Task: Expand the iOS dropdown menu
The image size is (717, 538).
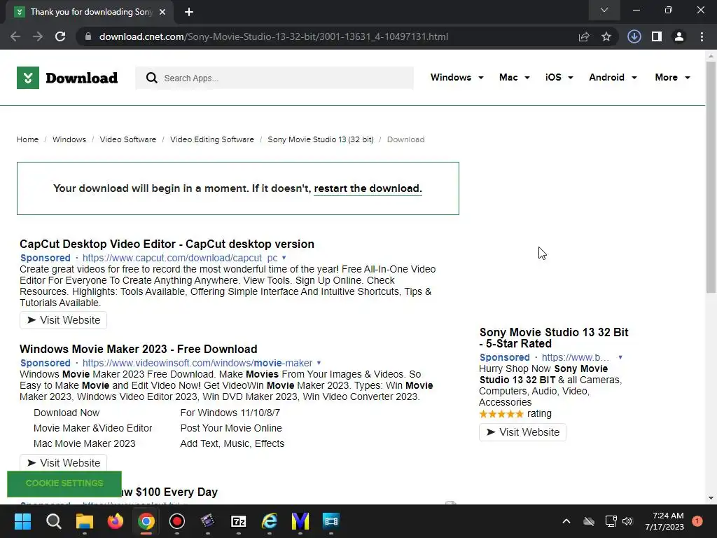Action: pos(559,77)
